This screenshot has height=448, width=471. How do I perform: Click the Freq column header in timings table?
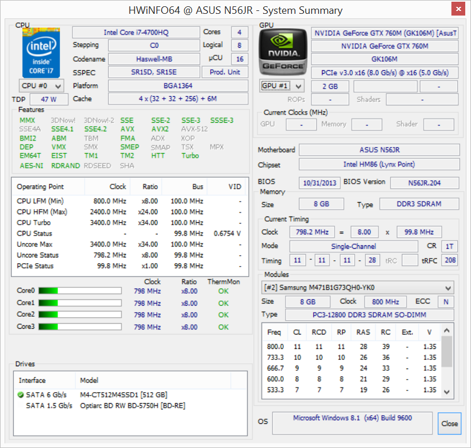[275, 332]
